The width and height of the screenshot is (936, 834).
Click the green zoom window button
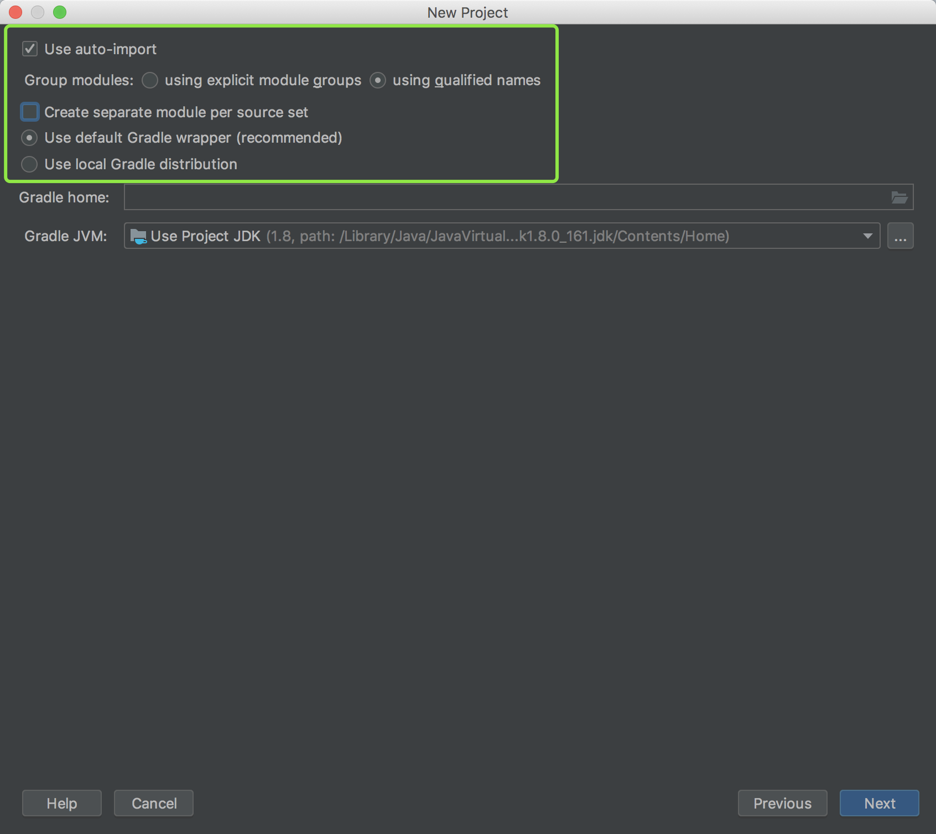pos(60,12)
